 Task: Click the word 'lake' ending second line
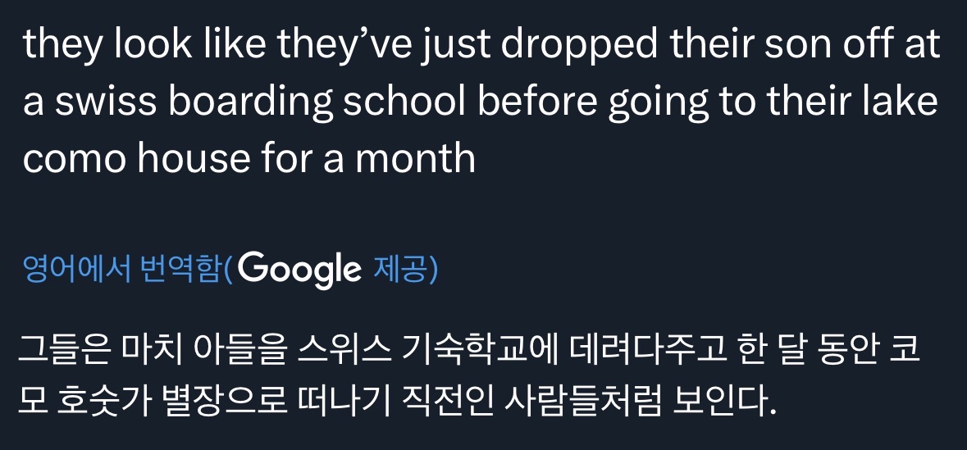[x=907, y=102]
